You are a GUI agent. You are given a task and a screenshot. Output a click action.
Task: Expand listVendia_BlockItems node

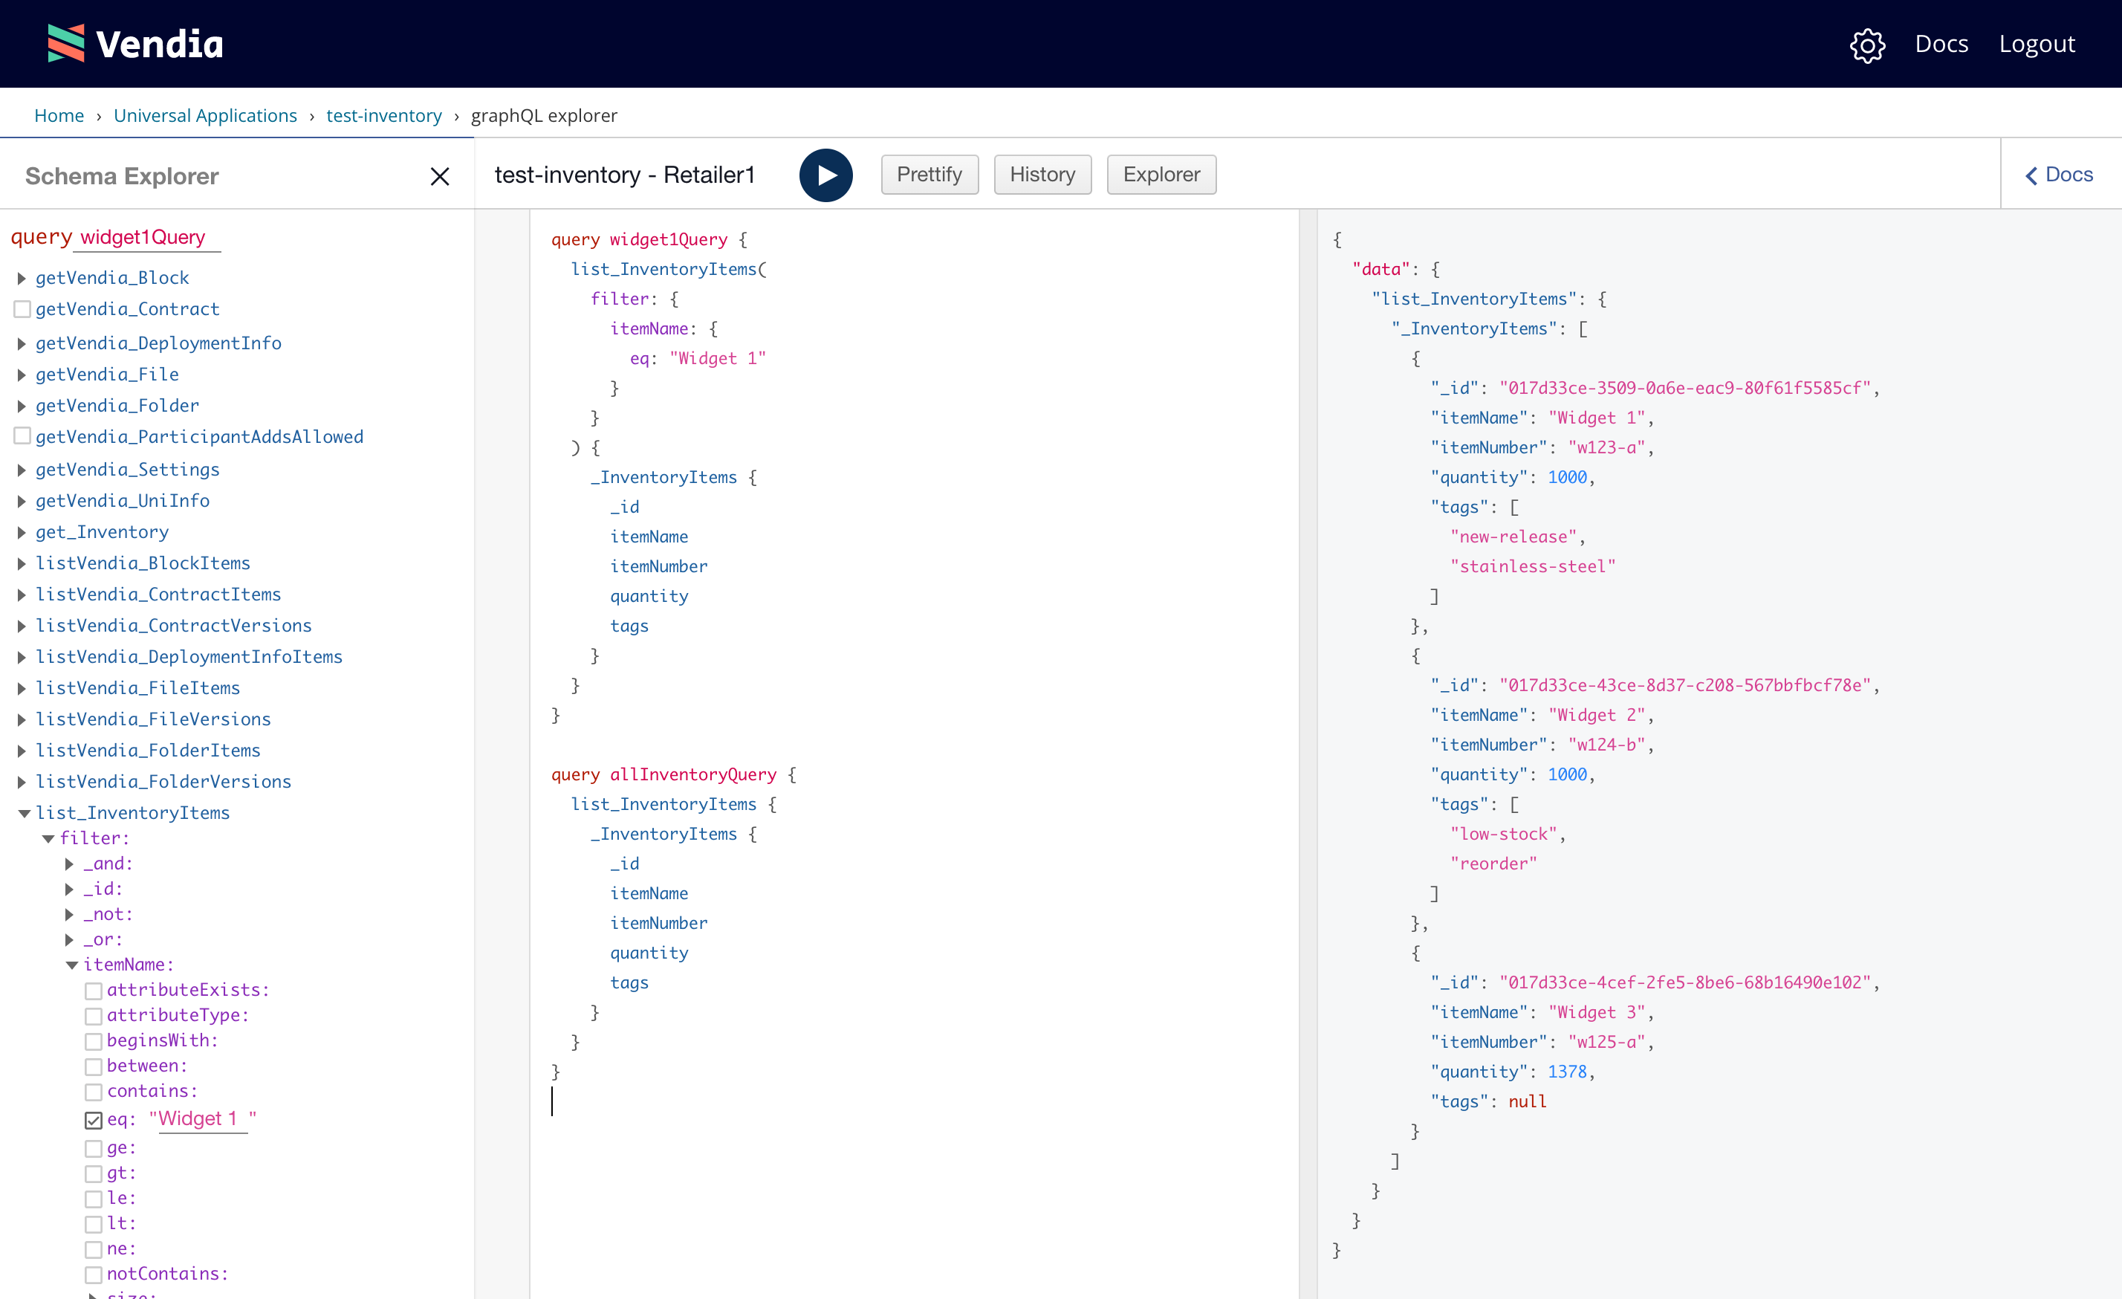pos(22,563)
